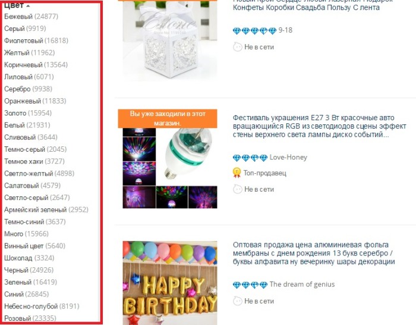This screenshot has width=416, height=325.
Task: Select Небесно-голубой color filter
Action: point(42,306)
